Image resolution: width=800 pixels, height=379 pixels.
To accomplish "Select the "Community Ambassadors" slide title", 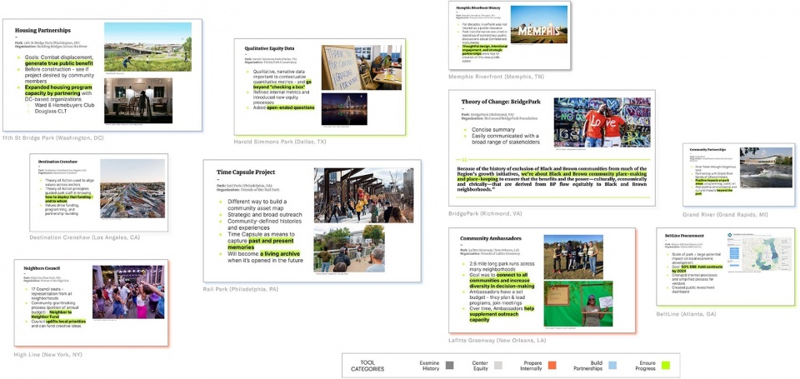I will (491, 238).
